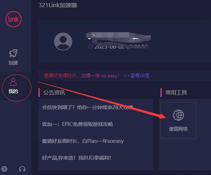Click the gray user avatar

click(63, 42)
